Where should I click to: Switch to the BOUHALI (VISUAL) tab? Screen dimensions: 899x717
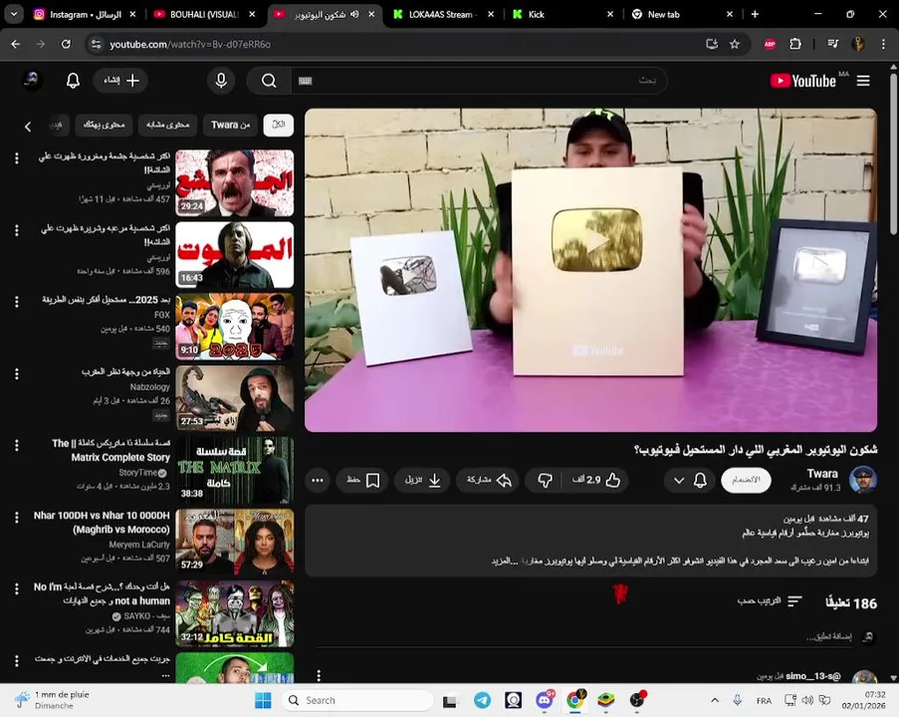click(204, 14)
